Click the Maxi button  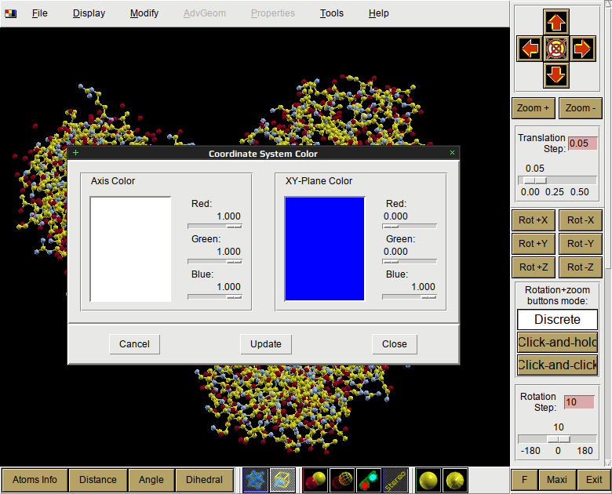[557, 480]
